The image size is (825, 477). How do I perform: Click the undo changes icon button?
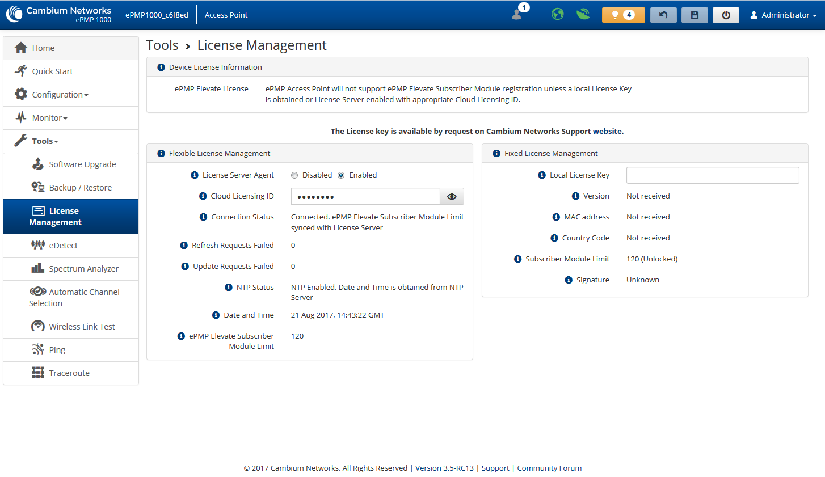(x=663, y=15)
